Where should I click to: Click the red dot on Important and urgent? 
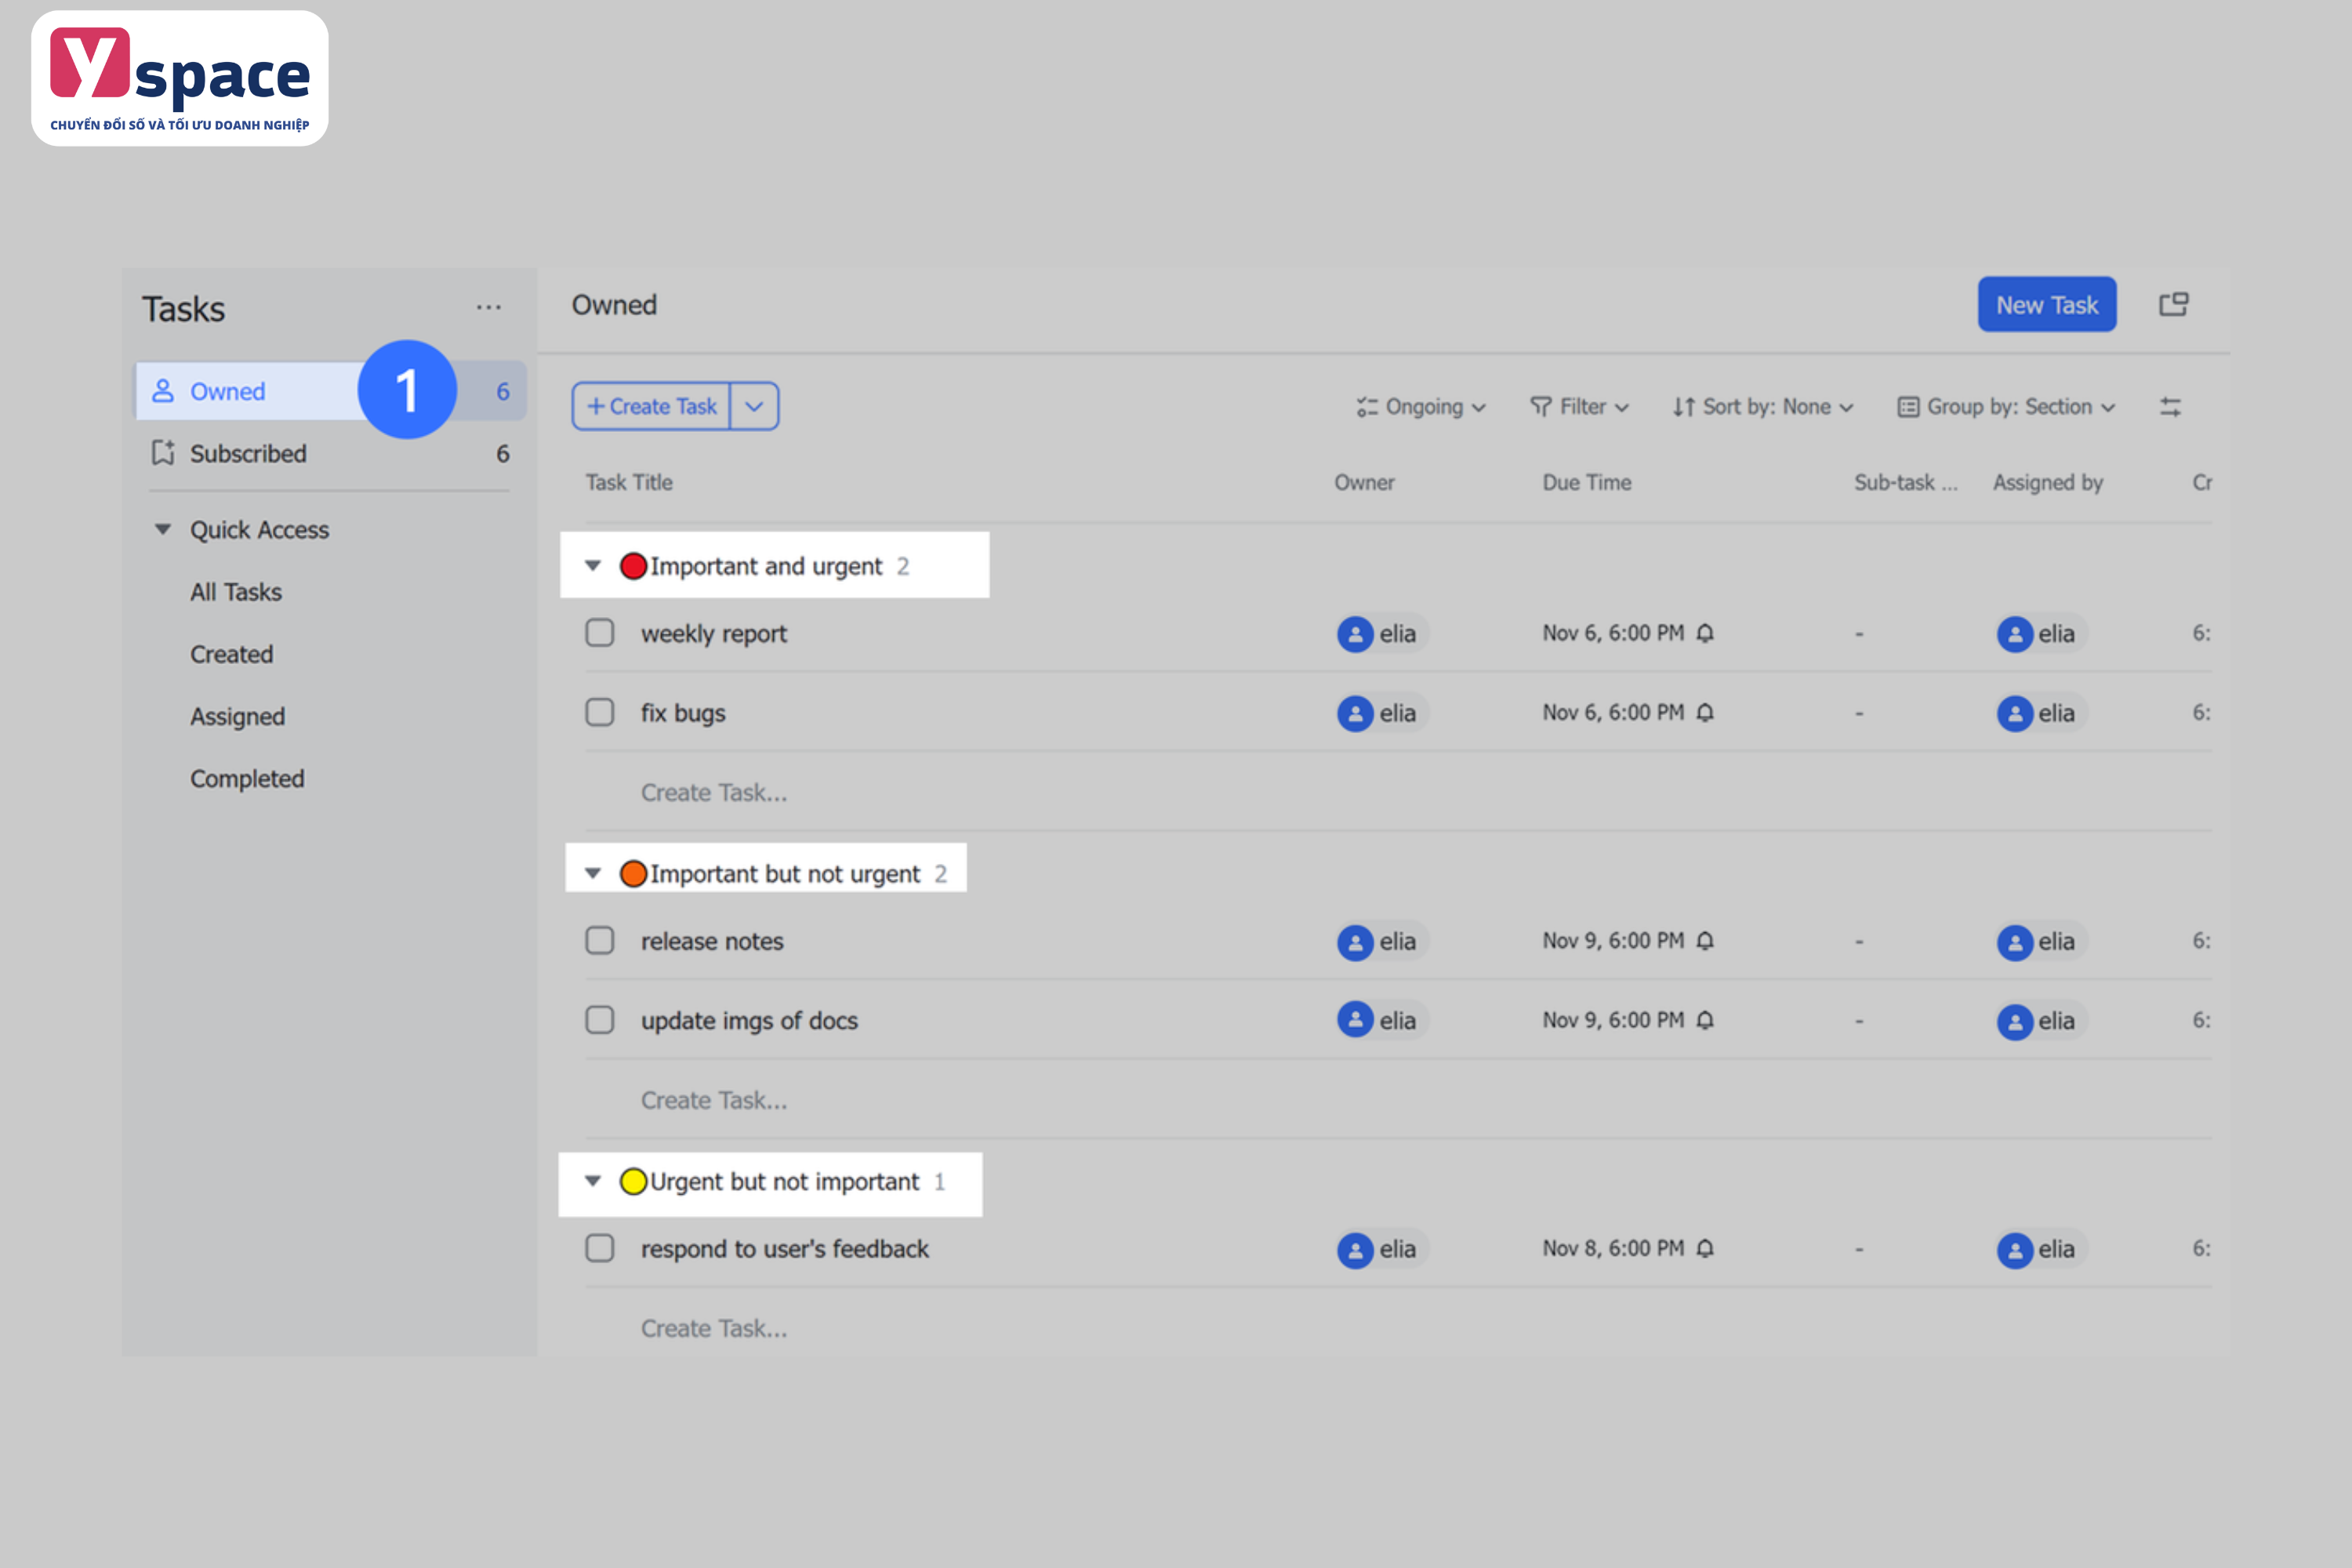click(633, 566)
